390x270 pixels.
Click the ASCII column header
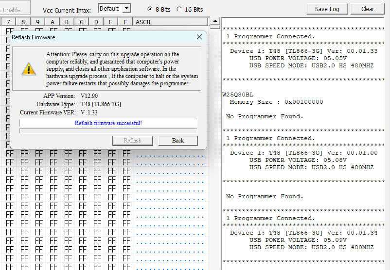(x=170, y=22)
